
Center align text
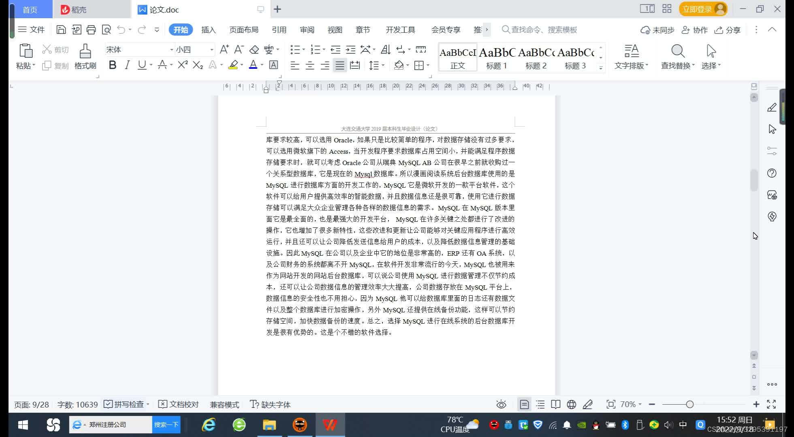(x=310, y=65)
